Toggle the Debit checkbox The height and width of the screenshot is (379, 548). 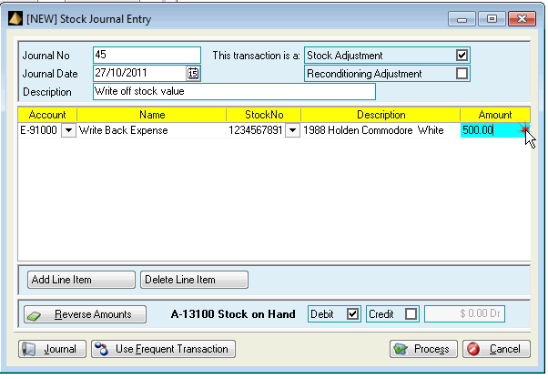352,314
